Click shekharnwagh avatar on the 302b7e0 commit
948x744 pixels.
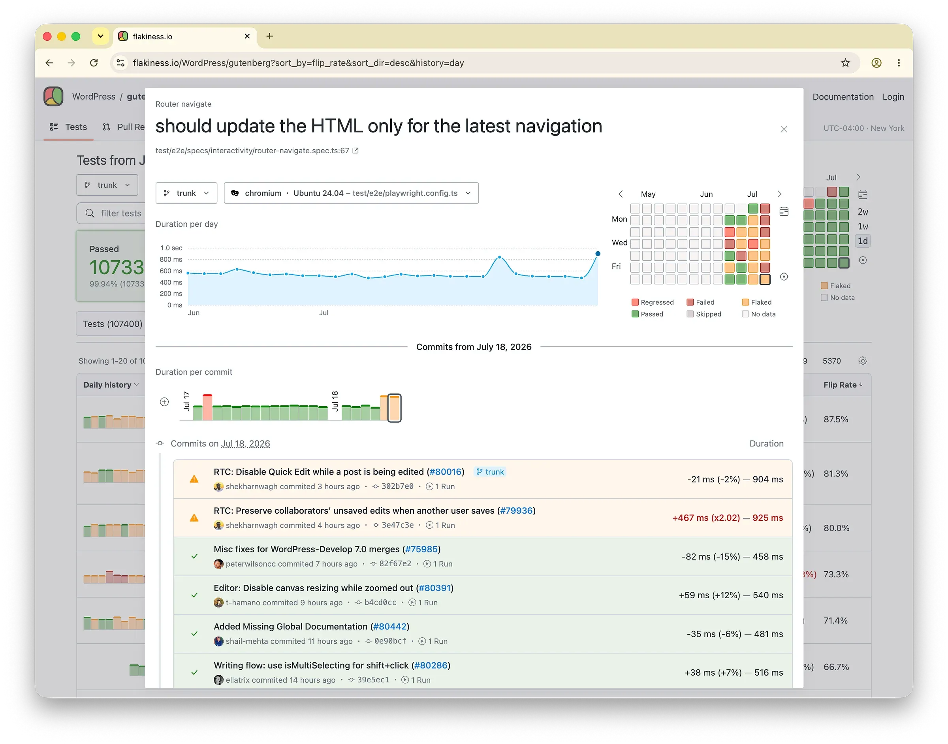click(x=218, y=486)
